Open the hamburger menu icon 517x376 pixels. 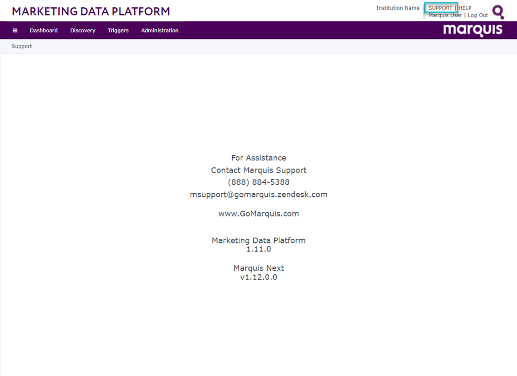pos(15,30)
